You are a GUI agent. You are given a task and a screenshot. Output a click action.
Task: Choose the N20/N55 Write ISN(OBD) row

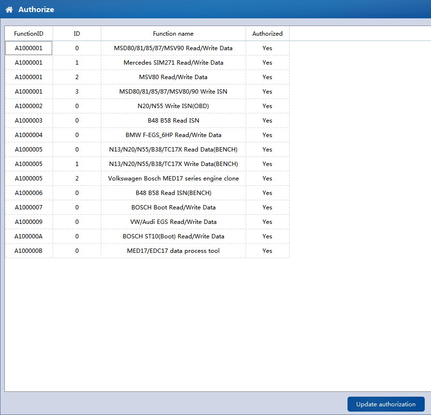point(173,106)
